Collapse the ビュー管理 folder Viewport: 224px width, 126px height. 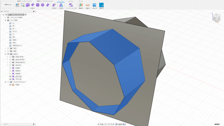click(x=5, y=20)
